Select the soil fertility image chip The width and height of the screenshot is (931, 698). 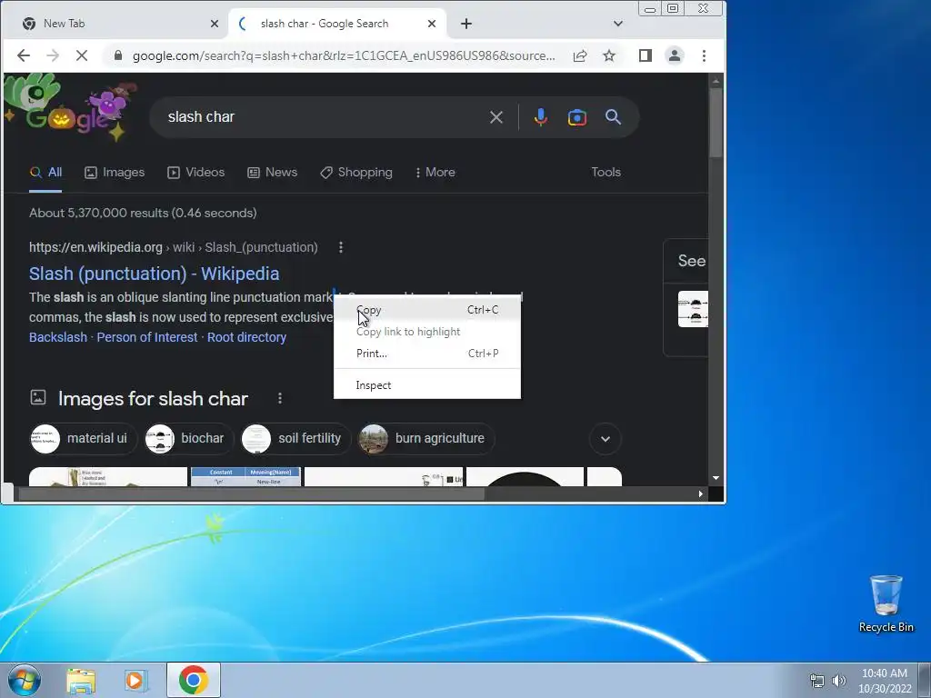[295, 439]
